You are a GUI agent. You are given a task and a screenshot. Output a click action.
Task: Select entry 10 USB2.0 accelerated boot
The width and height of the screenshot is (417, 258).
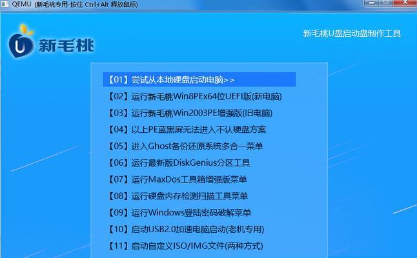pyautogui.click(x=186, y=229)
